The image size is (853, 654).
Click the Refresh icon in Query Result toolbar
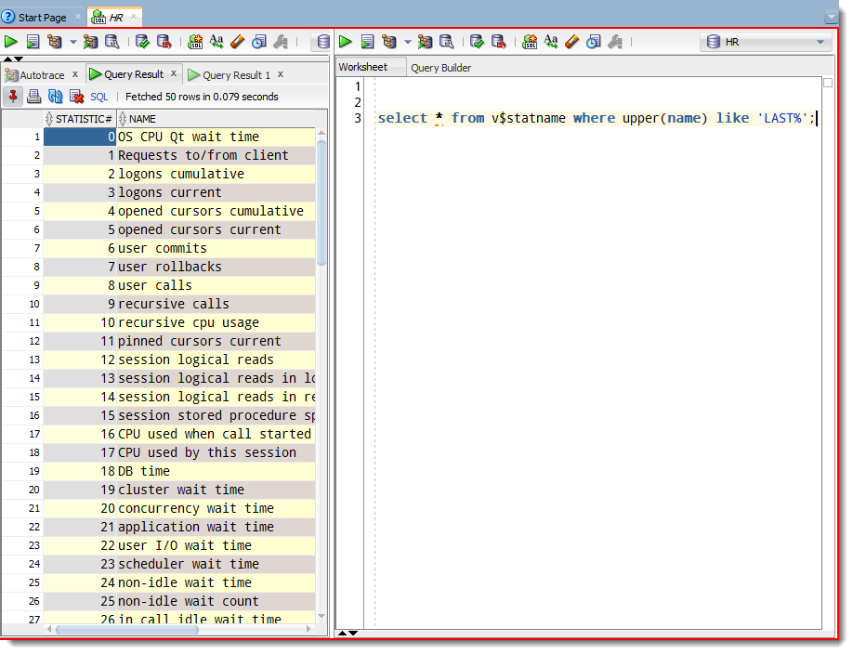(56, 97)
